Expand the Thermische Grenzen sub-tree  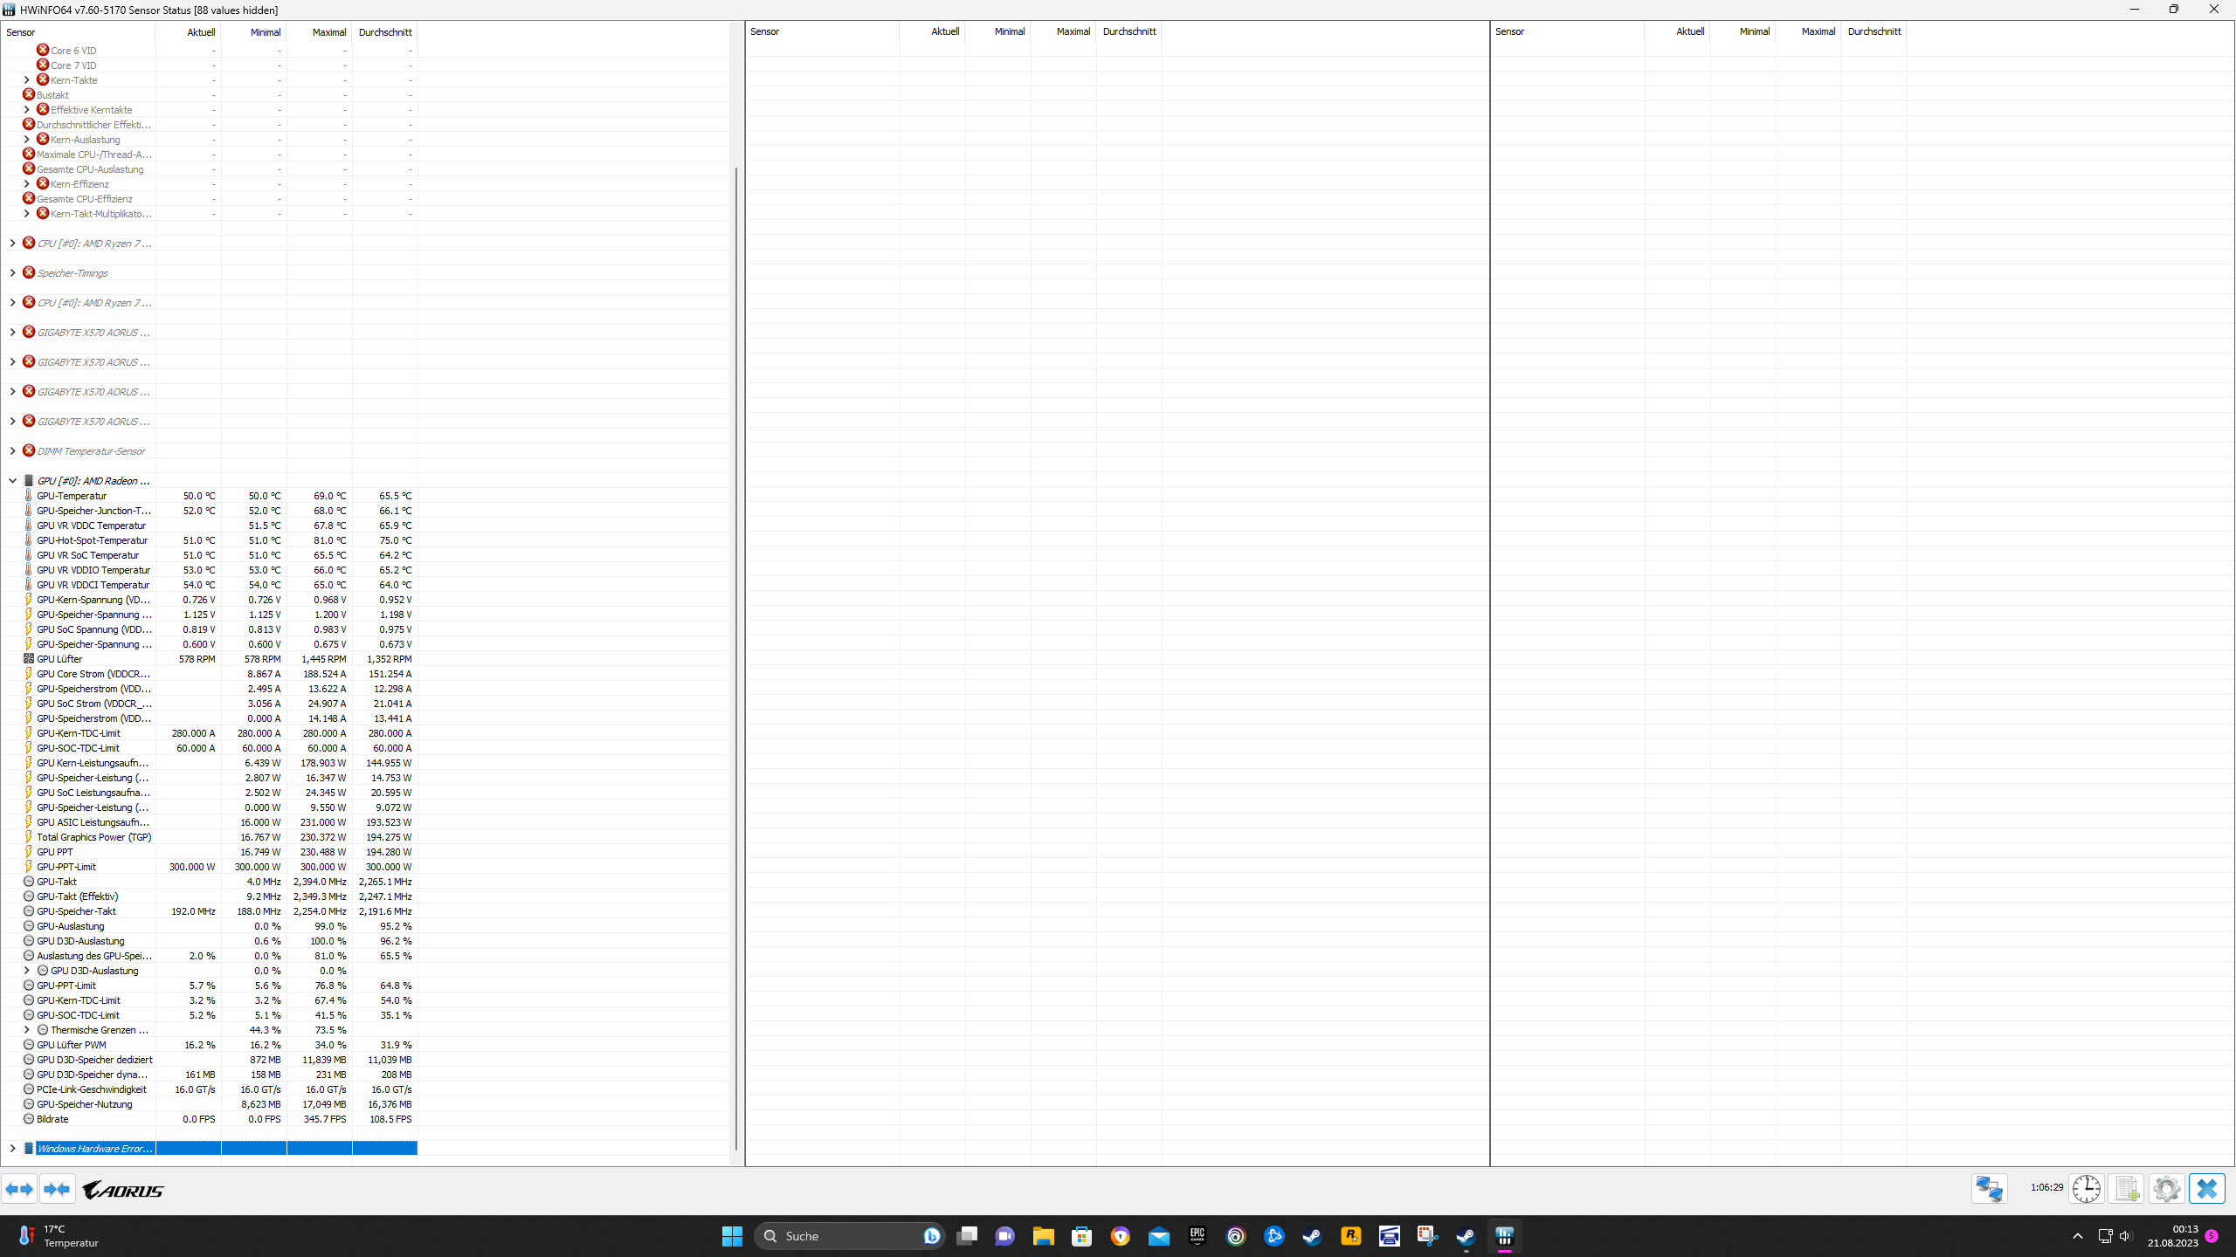[26, 1030]
